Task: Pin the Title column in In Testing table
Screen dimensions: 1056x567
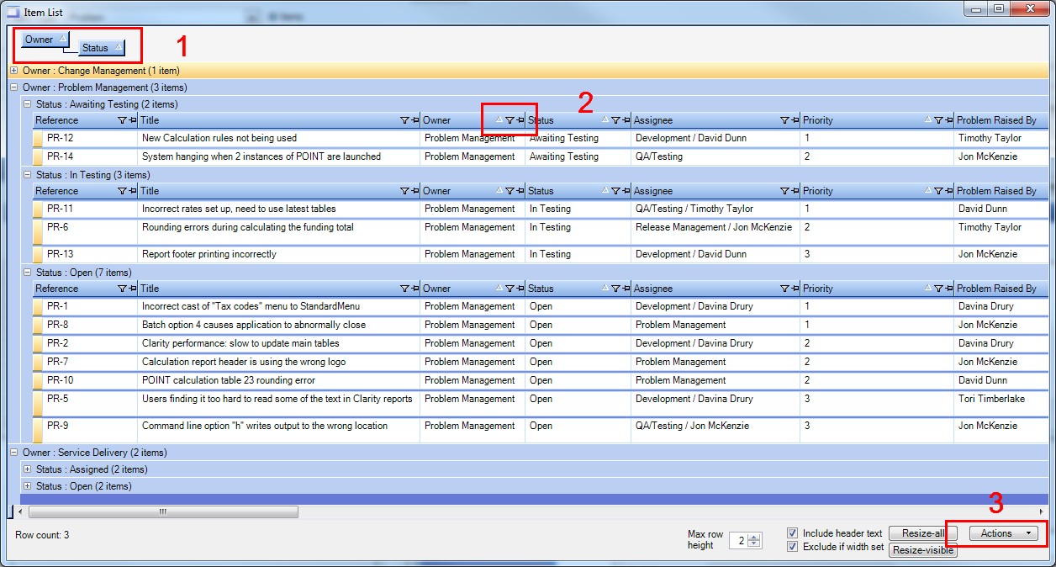Action: [x=414, y=192]
